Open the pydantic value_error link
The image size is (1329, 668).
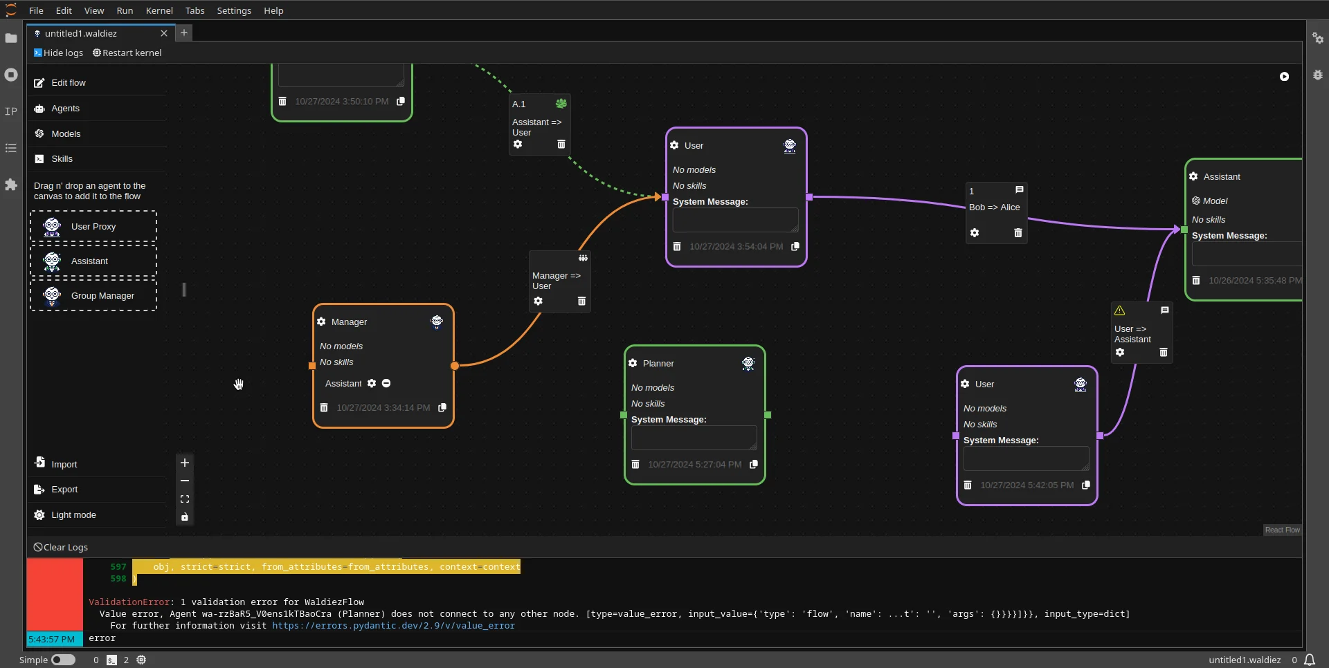pyautogui.click(x=393, y=626)
